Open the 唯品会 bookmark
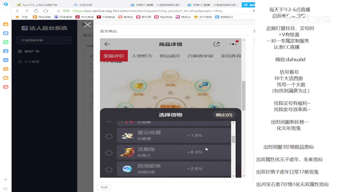 [x=183, y=17]
